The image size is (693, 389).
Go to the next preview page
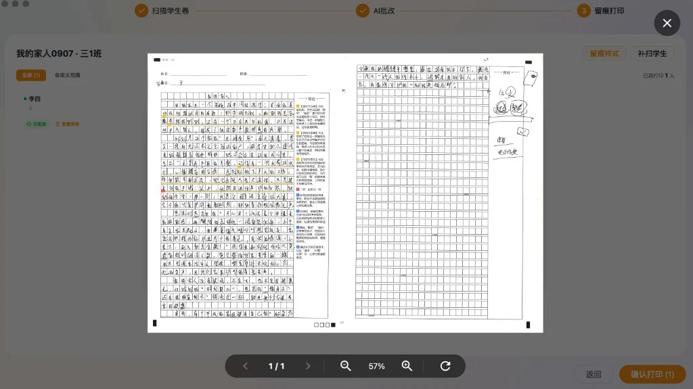308,366
